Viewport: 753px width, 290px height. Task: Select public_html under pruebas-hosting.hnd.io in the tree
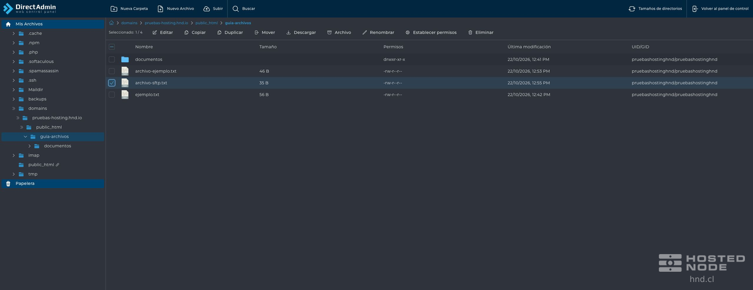coord(49,127)
